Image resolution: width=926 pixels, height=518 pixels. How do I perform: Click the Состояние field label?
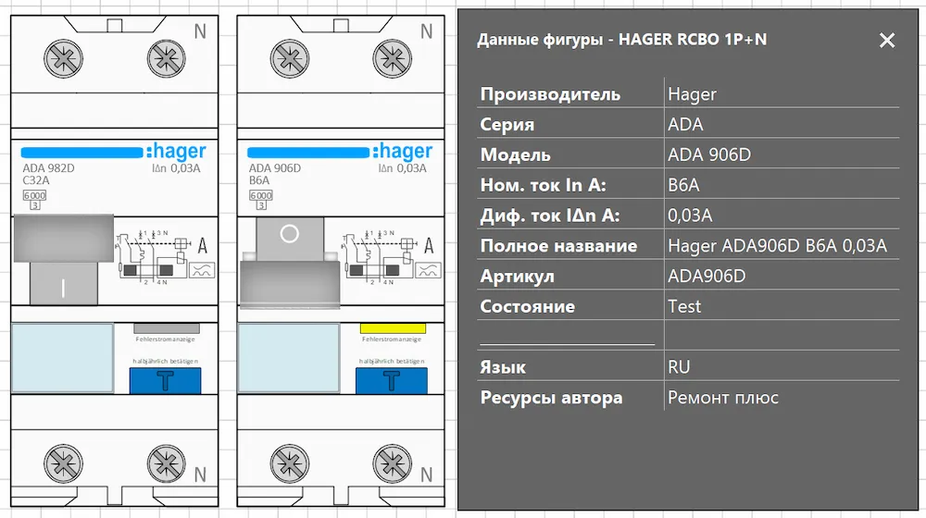[528, 307]
